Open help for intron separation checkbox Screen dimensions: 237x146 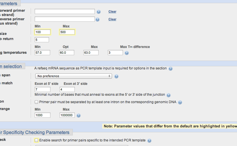tap(180, 102)
